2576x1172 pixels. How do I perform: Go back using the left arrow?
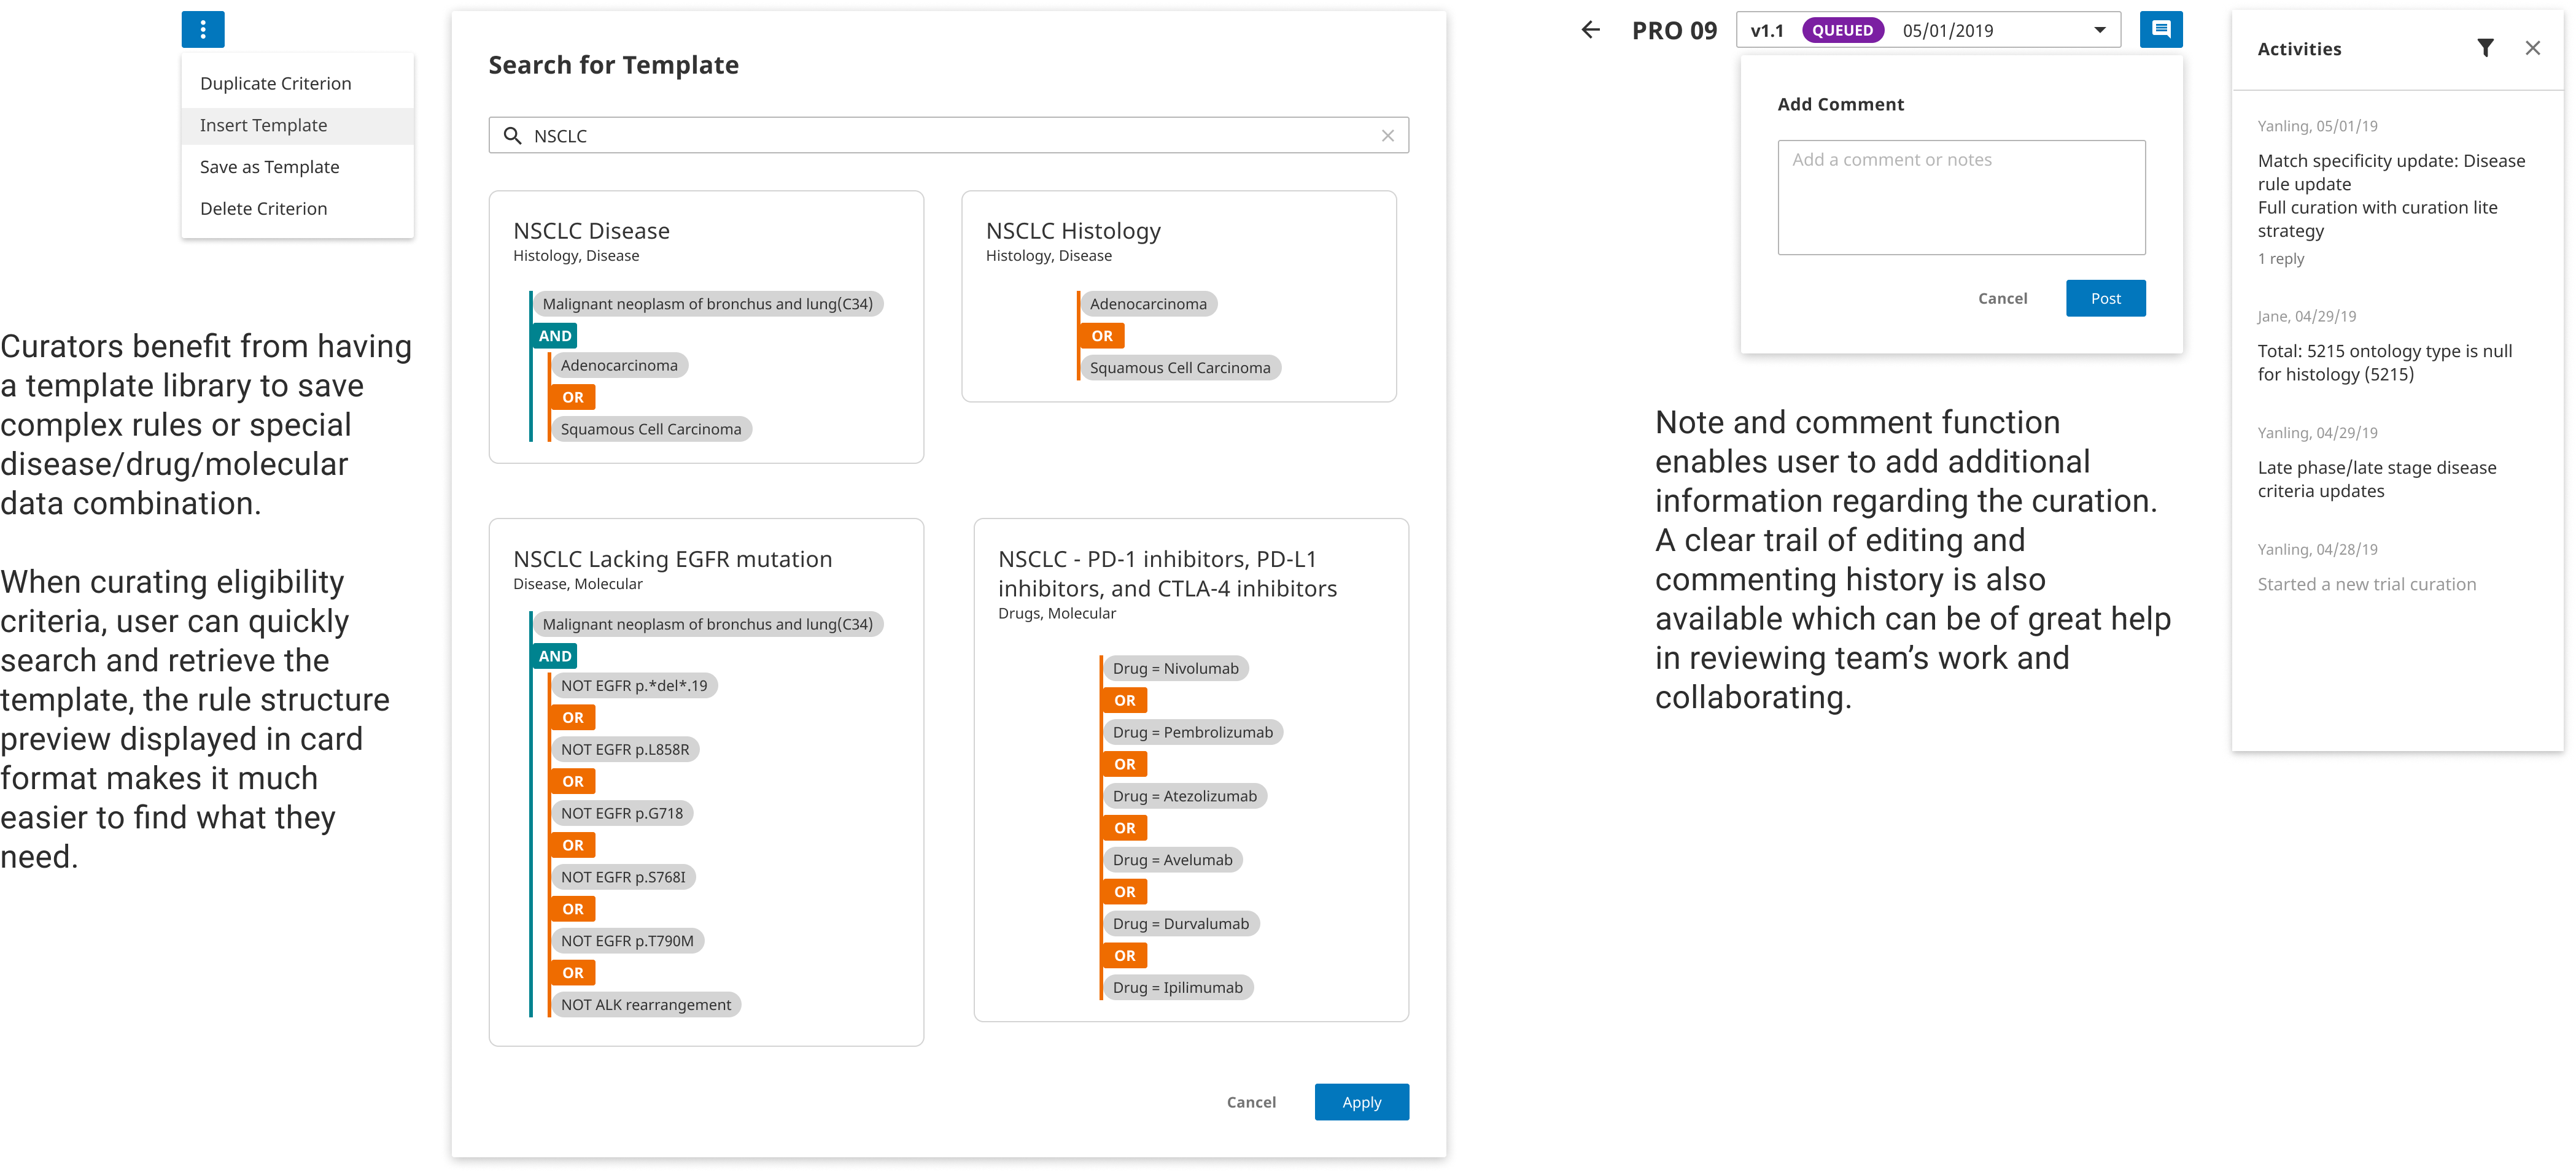(x=1590, y=30)
